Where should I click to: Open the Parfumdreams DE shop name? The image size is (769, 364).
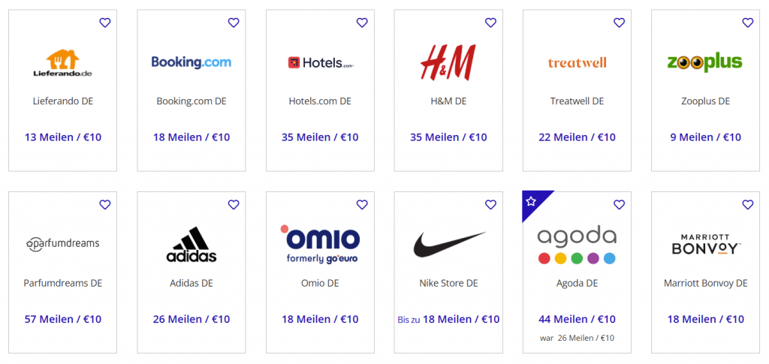[63, 283]
